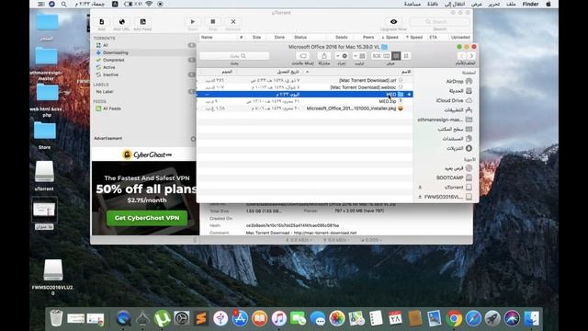Select All in the Torrents sidebar
The height and width of the screenshot is (331, 588).
(x=106, y=45)
